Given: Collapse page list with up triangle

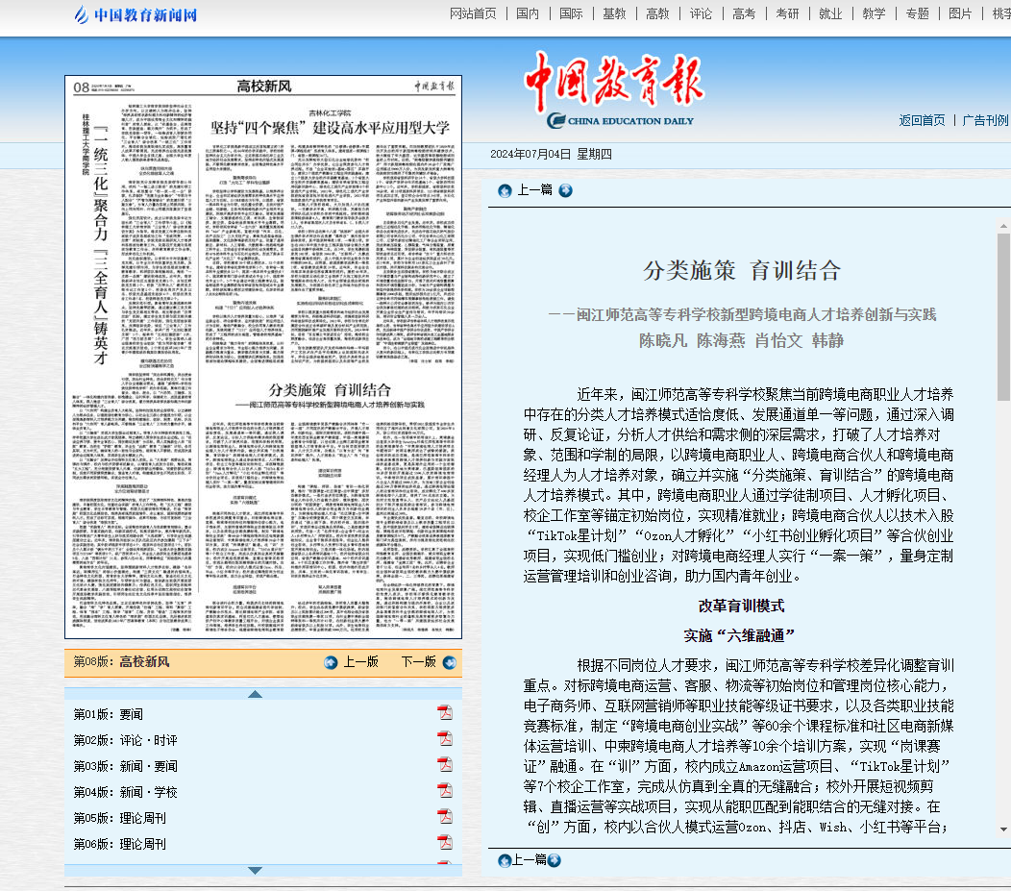Looking at the screenshot, I should (x=256, y=694).
